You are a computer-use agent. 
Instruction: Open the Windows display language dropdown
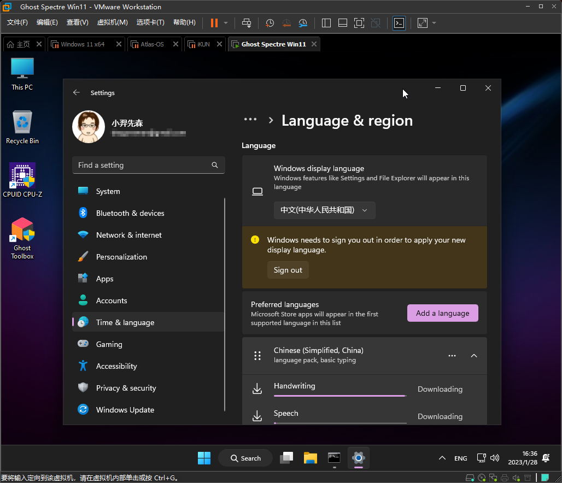pos(324,210)
